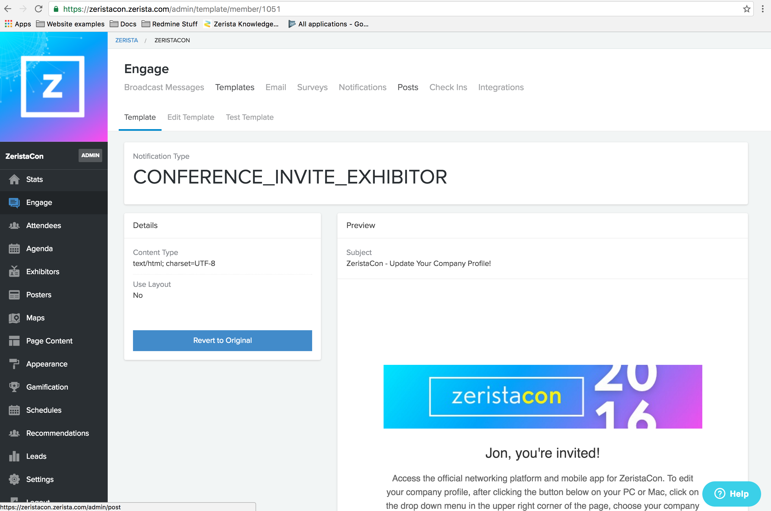This screenshot has height=511, width=771.
Task: Click the browser back arrow
Action: [8, 9]
